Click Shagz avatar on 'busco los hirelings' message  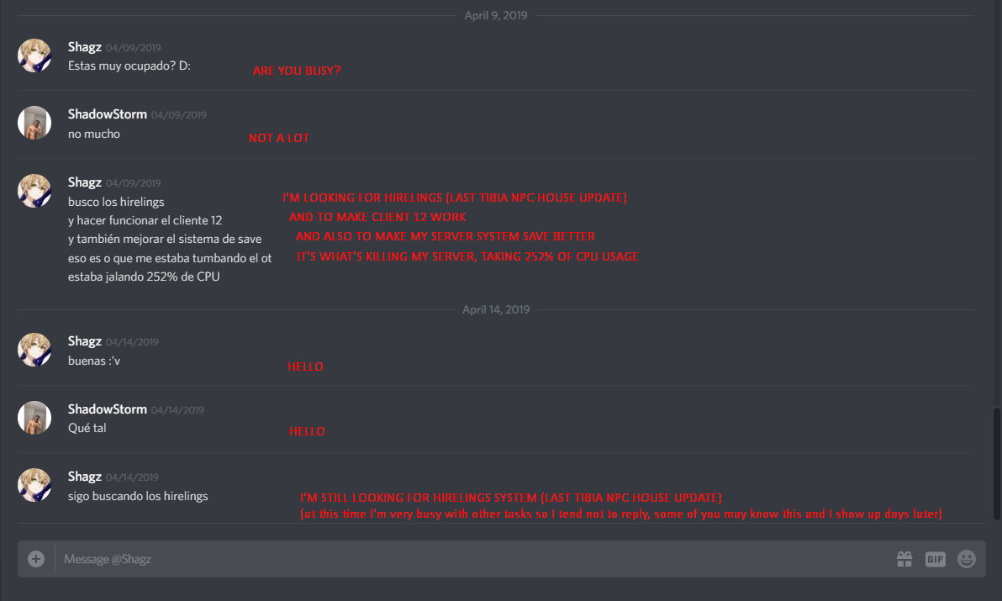(34, 191)
